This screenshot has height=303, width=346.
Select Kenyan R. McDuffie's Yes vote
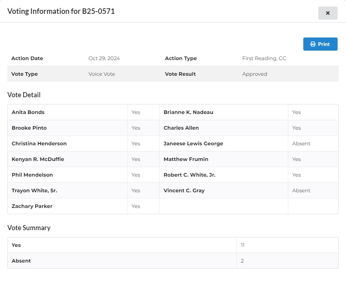(x=136, y=159)
